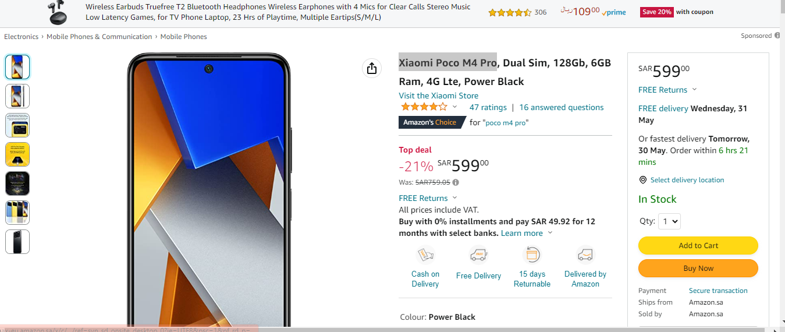
Task: Expand Learn more installments chevron
Action: pos(550,233)
